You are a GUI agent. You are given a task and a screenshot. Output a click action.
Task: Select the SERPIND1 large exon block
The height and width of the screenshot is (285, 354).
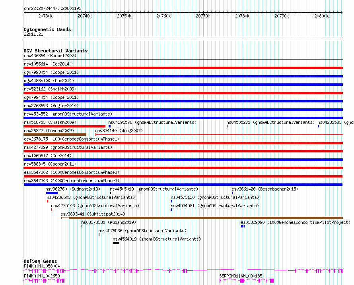tap(242, 281)
